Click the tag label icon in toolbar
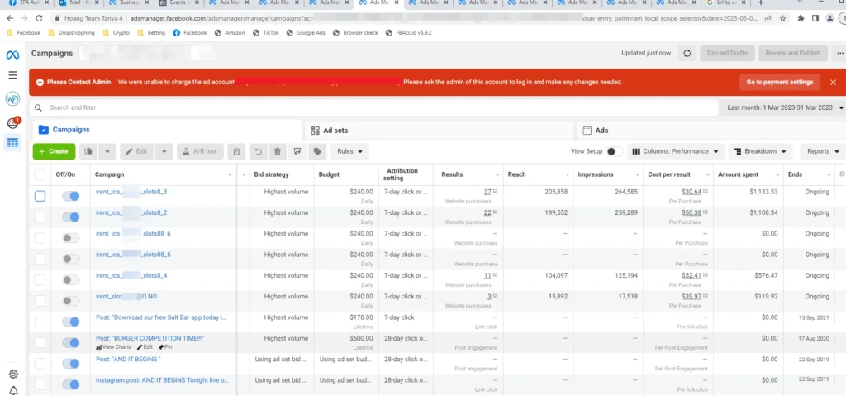The image size is (846, 396). pos(317,152)
